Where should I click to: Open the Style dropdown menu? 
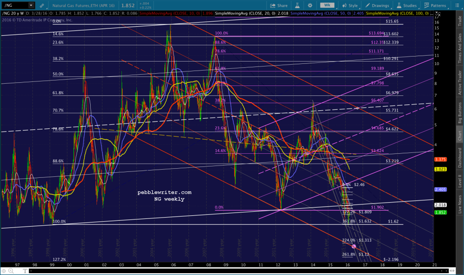point(350,5)
